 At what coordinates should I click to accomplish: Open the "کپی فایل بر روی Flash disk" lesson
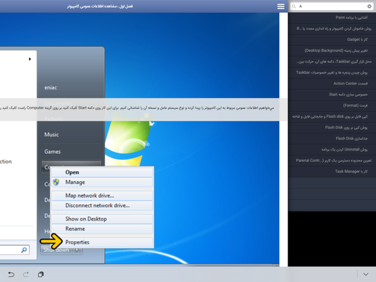coord(332,116)
